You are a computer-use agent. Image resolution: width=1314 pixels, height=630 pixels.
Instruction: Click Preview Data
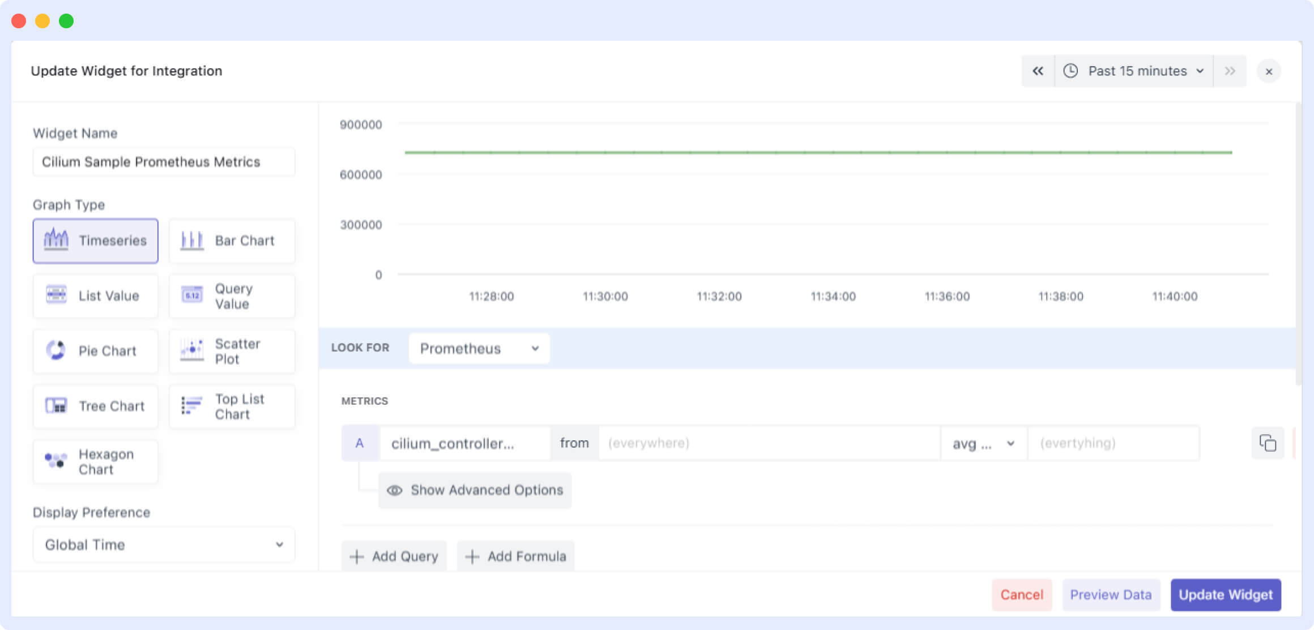pyautogui.click(x=1111, y=594)
